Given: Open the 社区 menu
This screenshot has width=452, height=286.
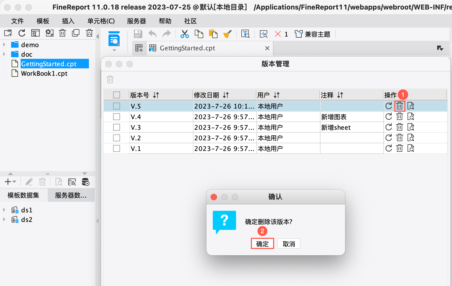Looking at the screenshot, I should [x=191, y=21].
